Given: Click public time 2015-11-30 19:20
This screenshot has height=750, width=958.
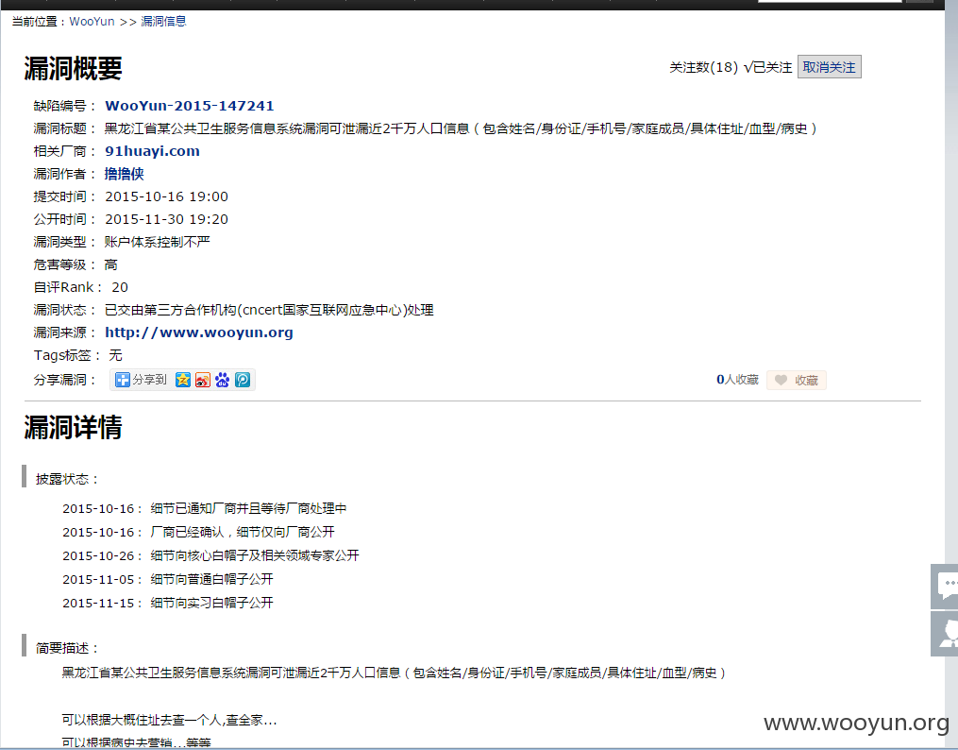Looking at the screenshot, I should pyautogui.click(x=167, y=219).
